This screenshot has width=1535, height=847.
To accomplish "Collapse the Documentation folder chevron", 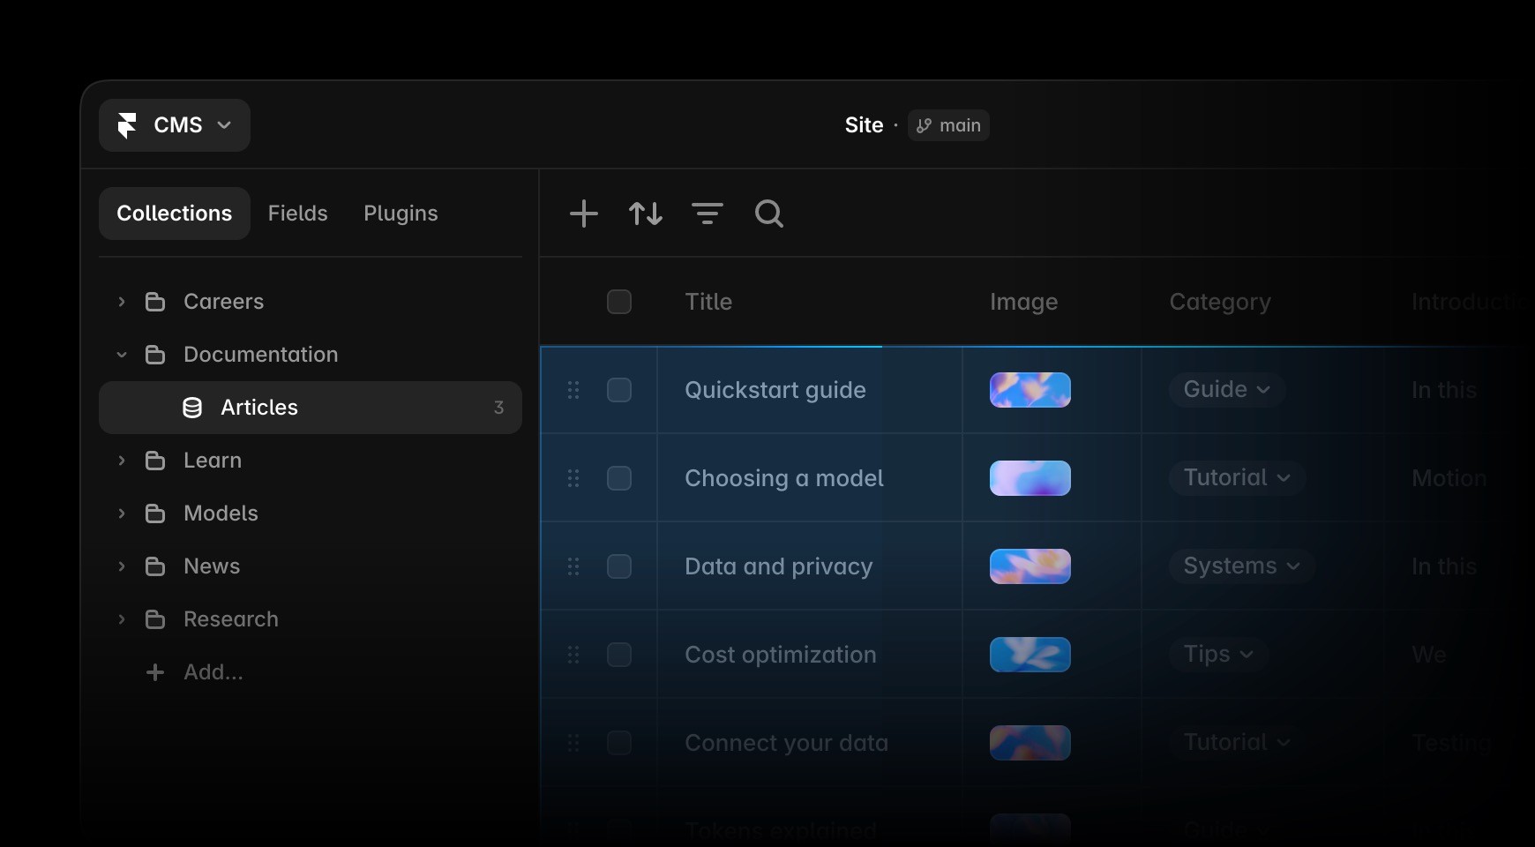I will (x=122, y=355).
